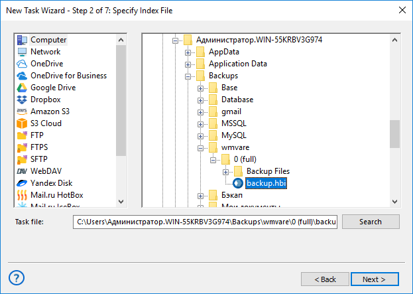Viewport: 413px width, 294px height.
Task: Pick the Google Drive icon
Action: [x=22, y=88]
